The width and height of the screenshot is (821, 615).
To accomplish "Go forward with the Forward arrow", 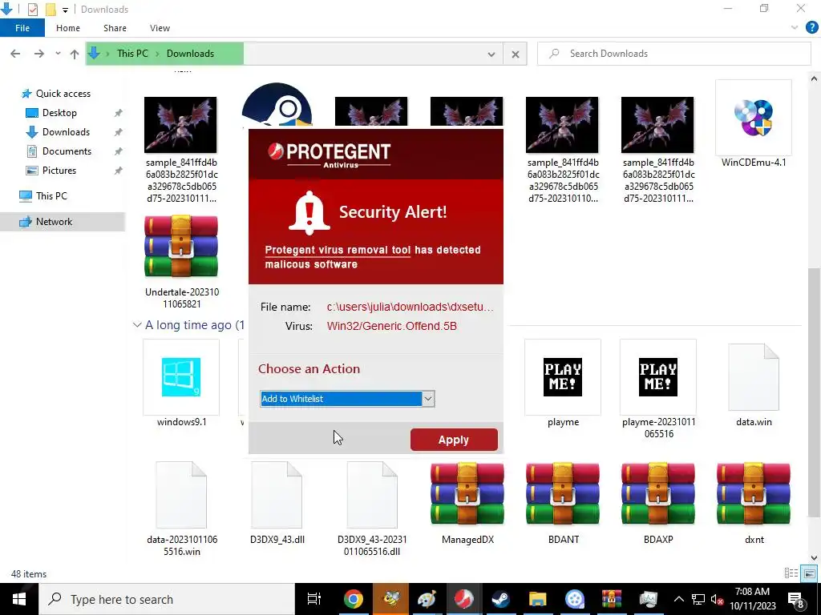I will pos(38,54).
